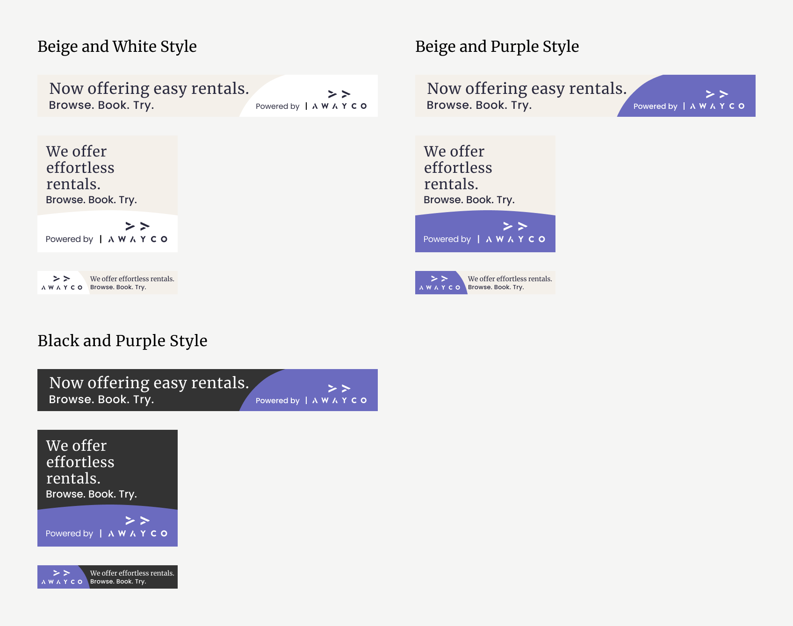
Task: Click the Awayco arrows logo in beige-purple wide banner
Action: [x=717, y=100]
